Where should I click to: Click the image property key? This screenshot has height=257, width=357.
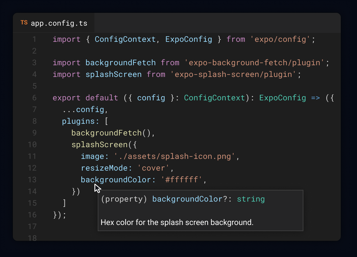tap(95, 156)
